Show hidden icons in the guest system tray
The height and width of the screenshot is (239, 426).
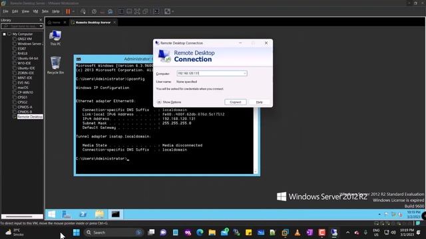pyautogui.click(x=379, y=214)
